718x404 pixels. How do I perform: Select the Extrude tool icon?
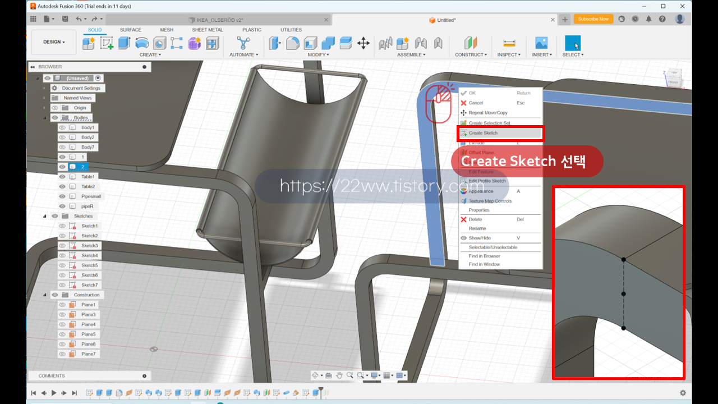tap(124, 43)
